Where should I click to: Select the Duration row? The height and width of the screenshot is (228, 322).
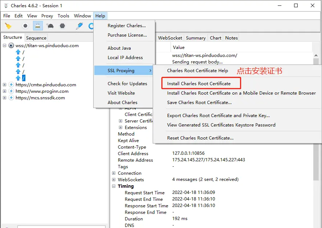coord(211,219)
